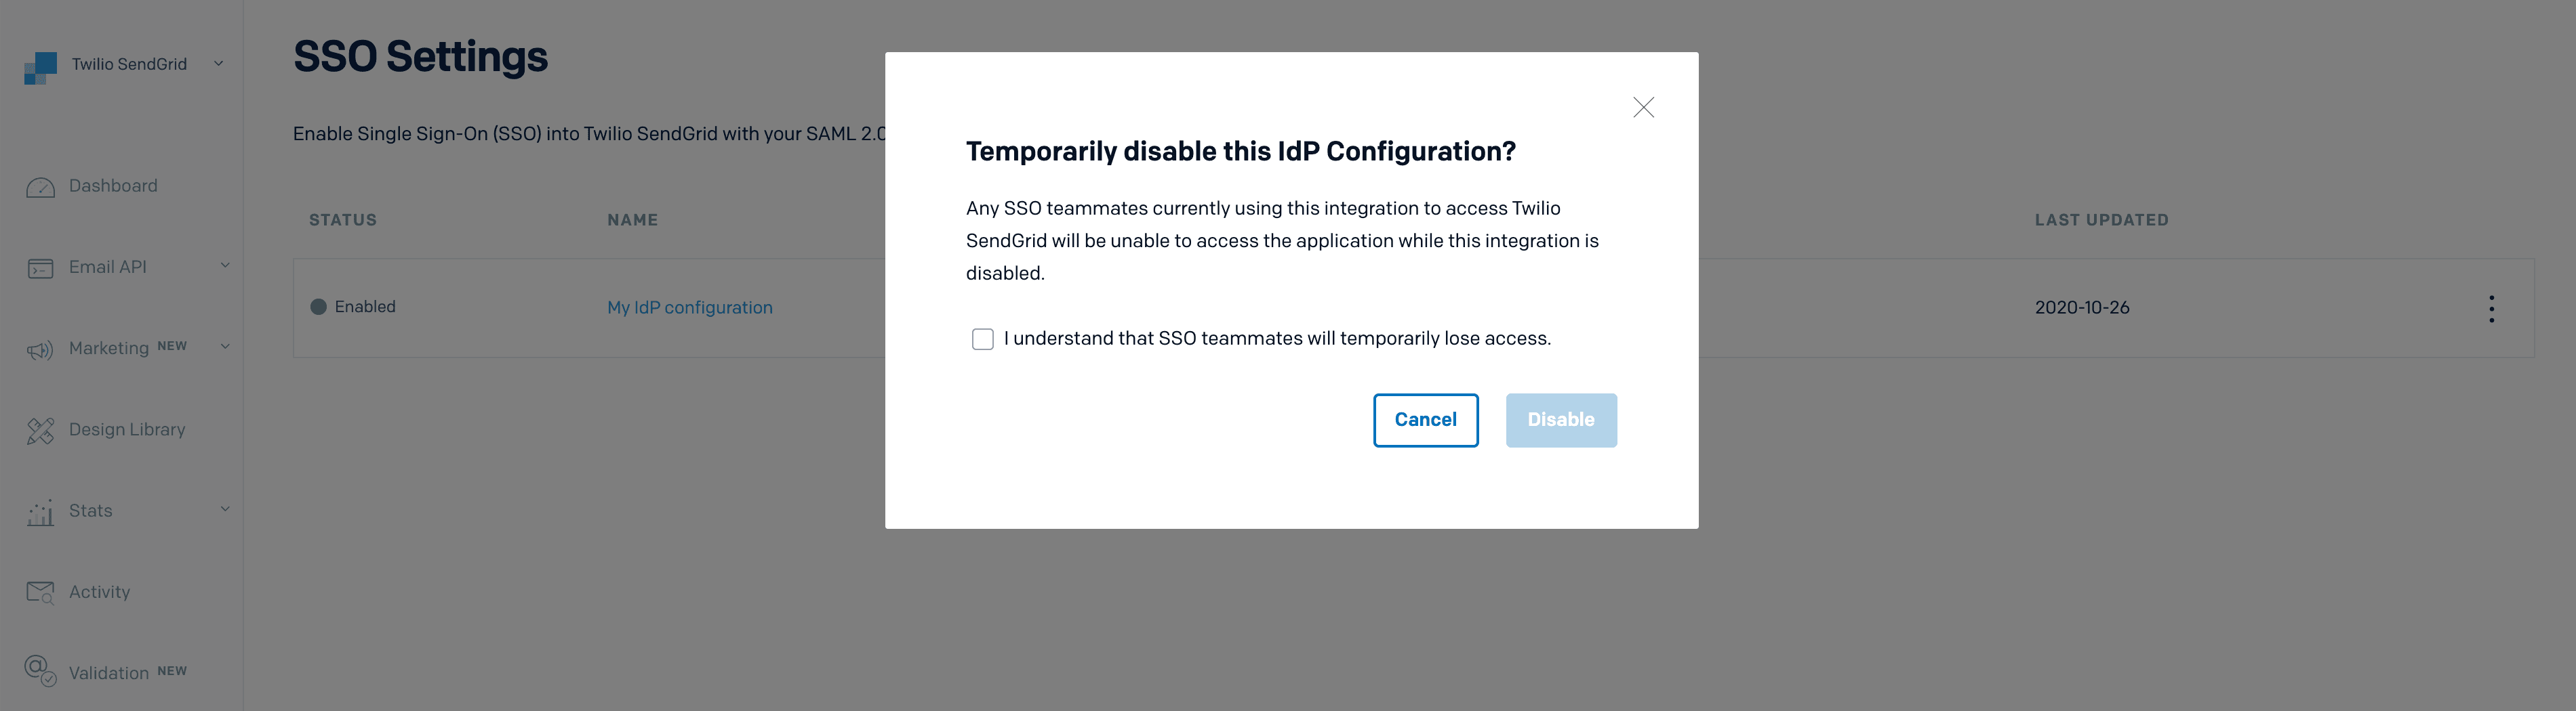
Task: Open the Activity feed icon
Action: coord(40,591)
